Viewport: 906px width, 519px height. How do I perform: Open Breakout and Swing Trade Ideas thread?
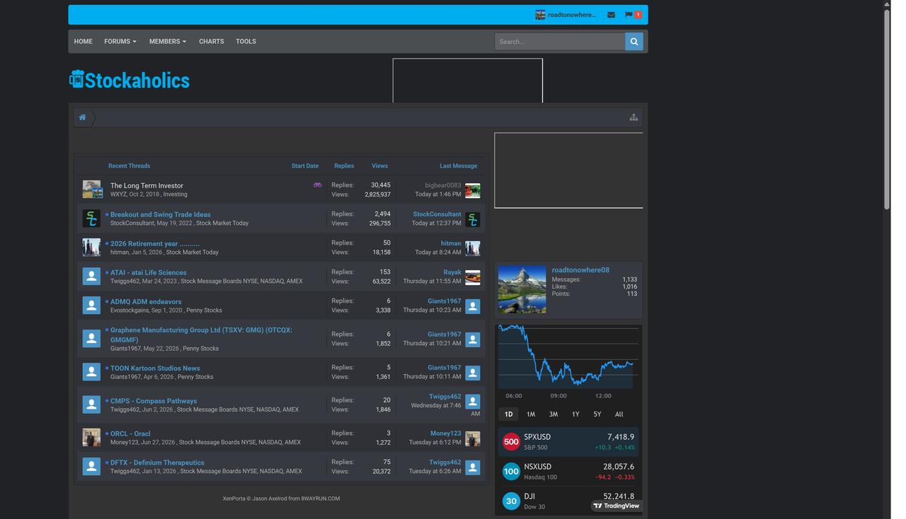tap(161, 215)
